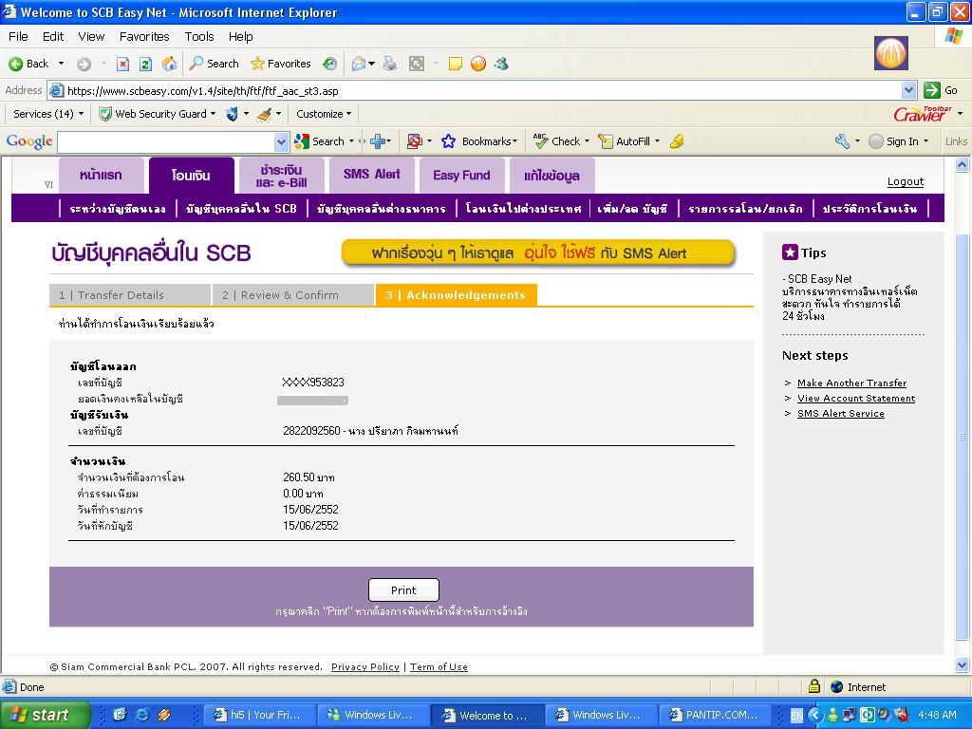The image size is (972, 729).
Task: Click the orange globe toolbar icon
Action: 478,64
